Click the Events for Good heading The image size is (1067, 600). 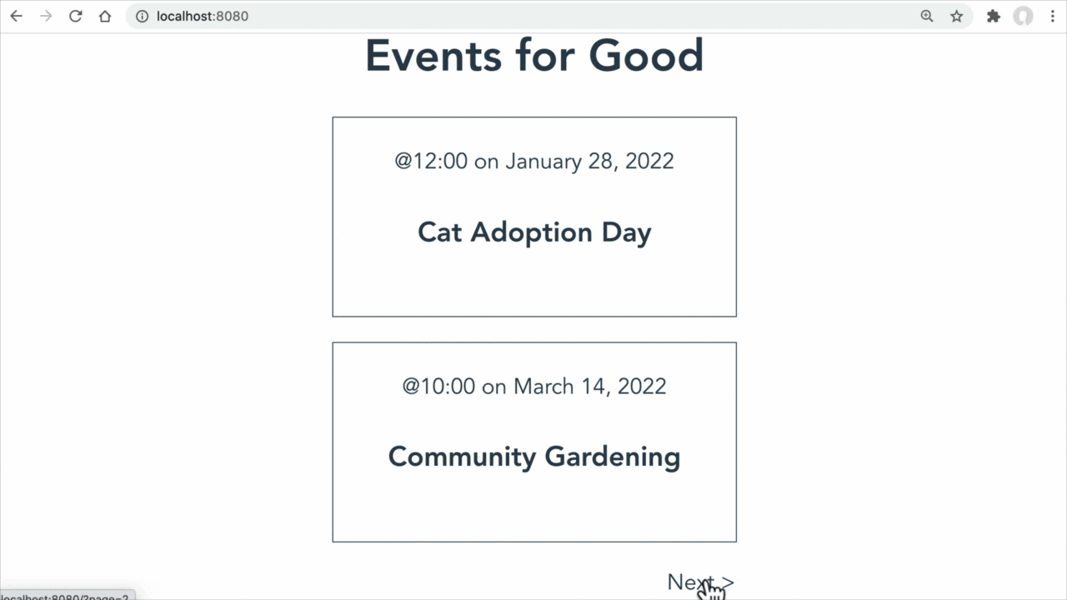[534, 56]
